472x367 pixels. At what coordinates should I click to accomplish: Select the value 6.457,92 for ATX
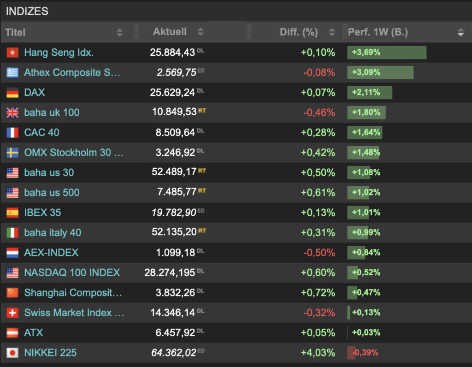(175, 333)
